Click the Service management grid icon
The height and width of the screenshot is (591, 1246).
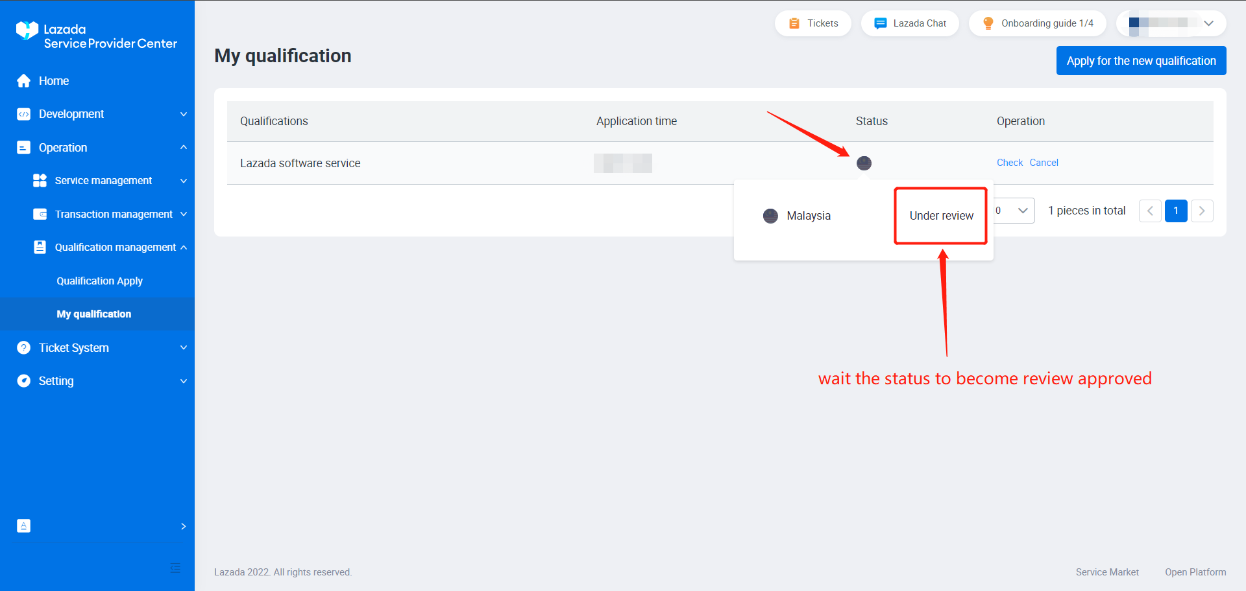pos(40,181)
